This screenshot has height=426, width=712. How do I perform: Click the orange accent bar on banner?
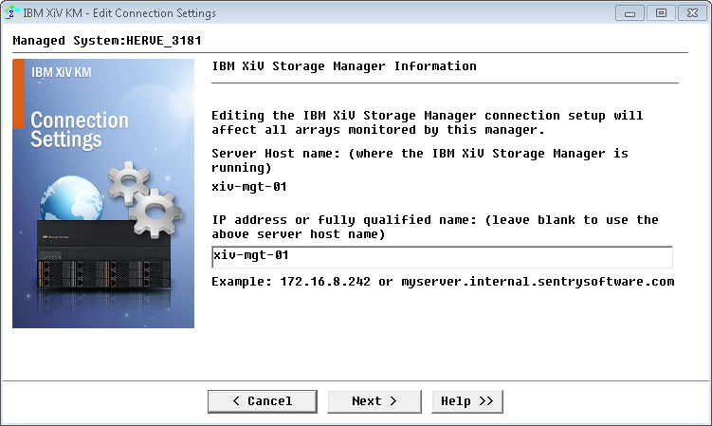tap(18, 94)
